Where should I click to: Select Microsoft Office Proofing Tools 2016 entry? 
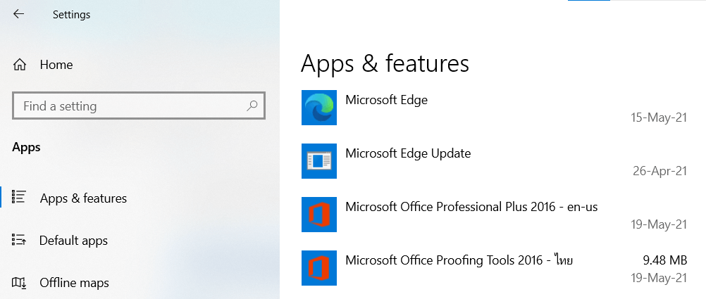point(459,260)
